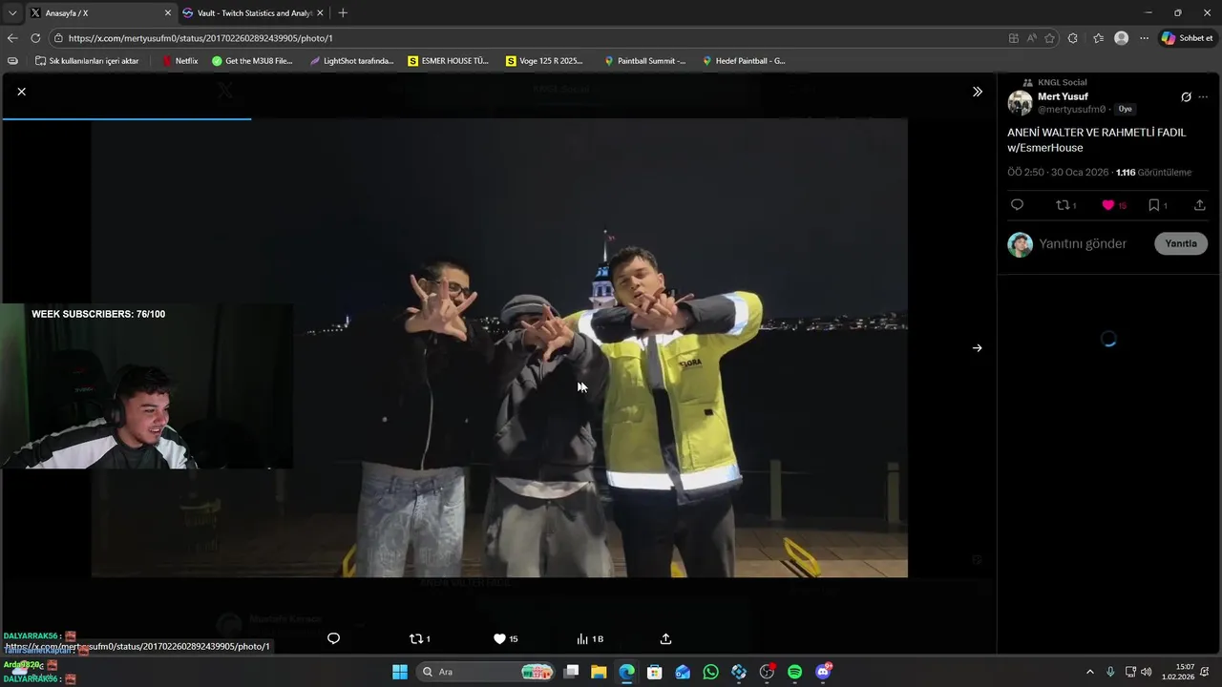Image resolution: width=1222 pixels, height=687 pixels.
Task: Click share icon below the photo
Action: [x=665, y=638]
